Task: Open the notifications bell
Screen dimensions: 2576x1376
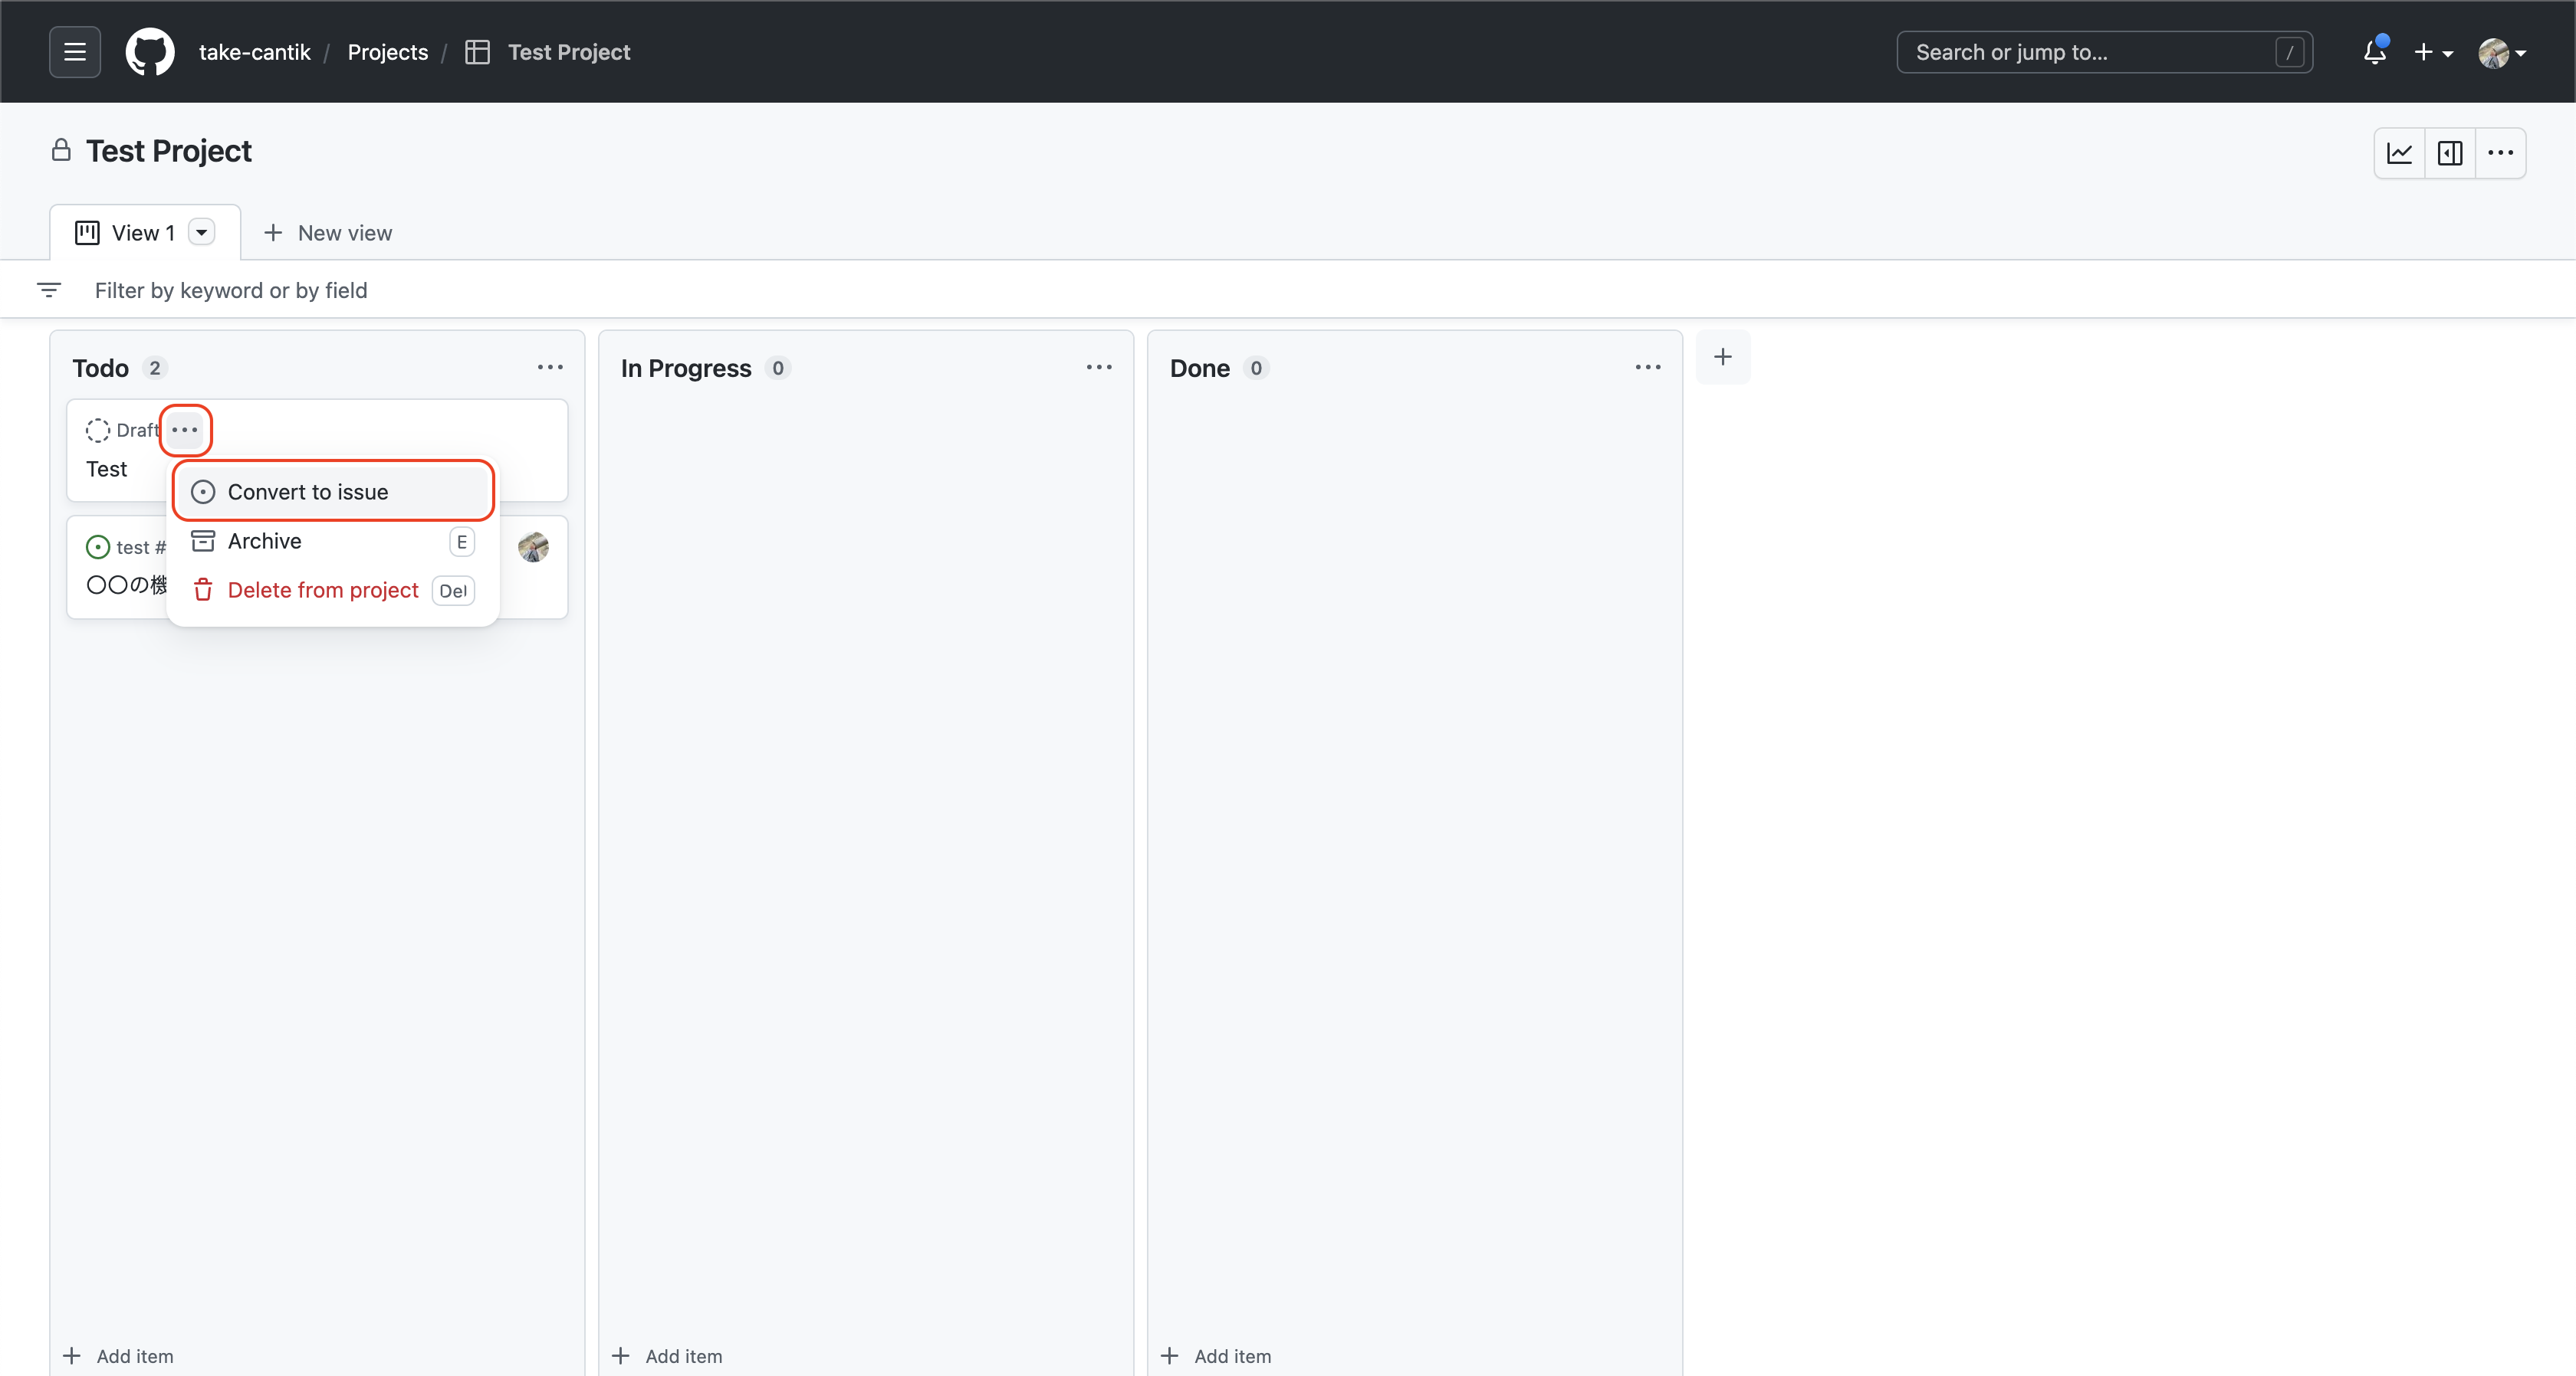Action: click(x=2375, y=52)
